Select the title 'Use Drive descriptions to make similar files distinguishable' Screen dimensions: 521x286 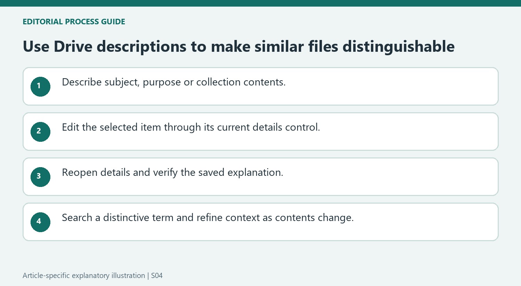coord(239,47)
